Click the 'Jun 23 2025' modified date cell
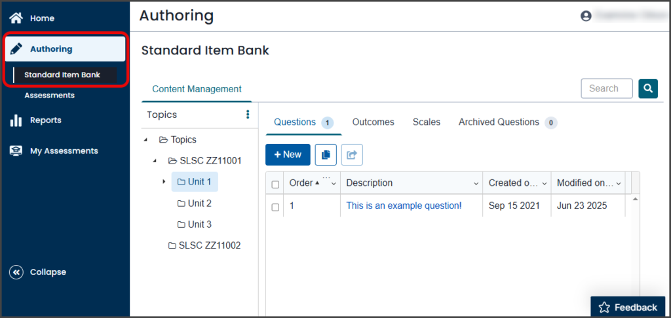This screenshot has width=671, height=318. 582,205
